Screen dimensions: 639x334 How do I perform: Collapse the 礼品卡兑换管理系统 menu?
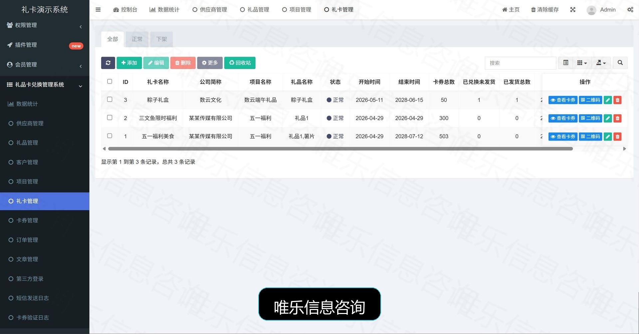45,85
